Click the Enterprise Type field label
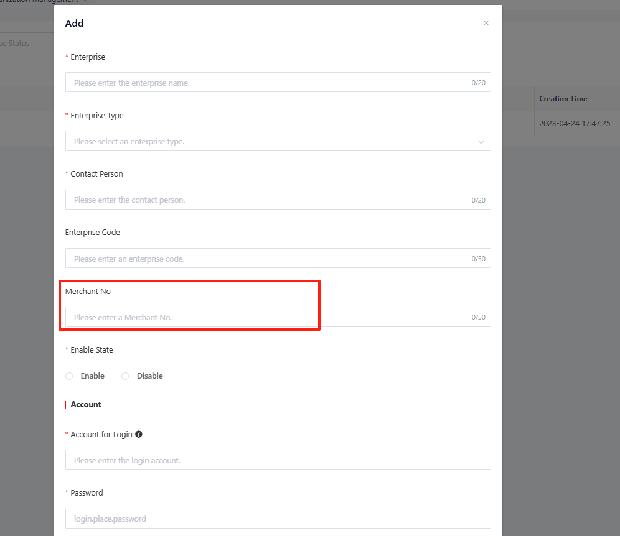Image resolution: width=620 pixels, height=536 pixels. click(97, 116)
